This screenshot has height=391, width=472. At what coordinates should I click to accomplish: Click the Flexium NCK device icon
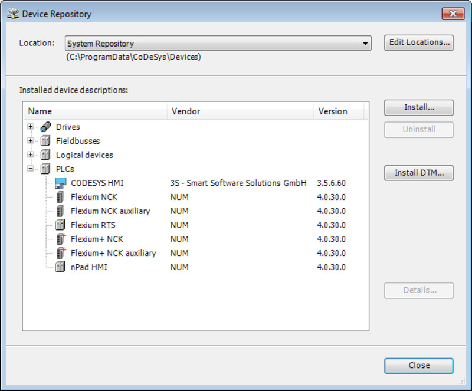point(60,197)
